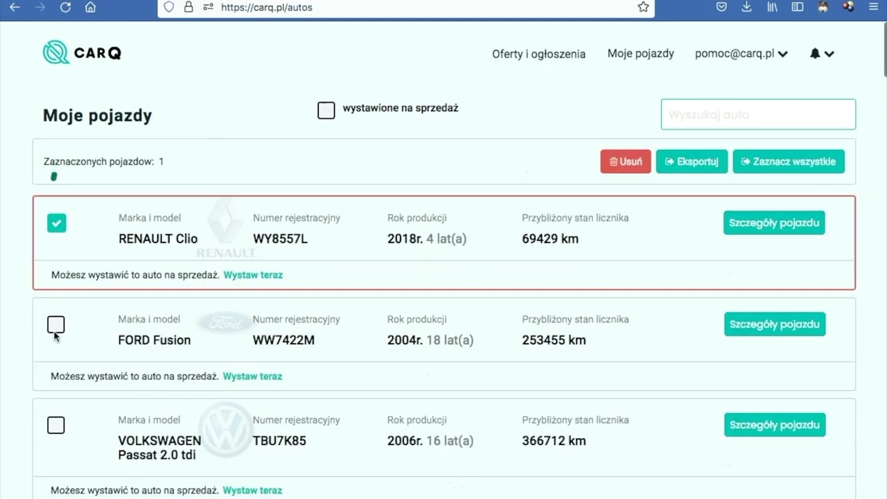Screen dimensions: 887x499
Task: Click the 2006r. production year
Action: 405,441
